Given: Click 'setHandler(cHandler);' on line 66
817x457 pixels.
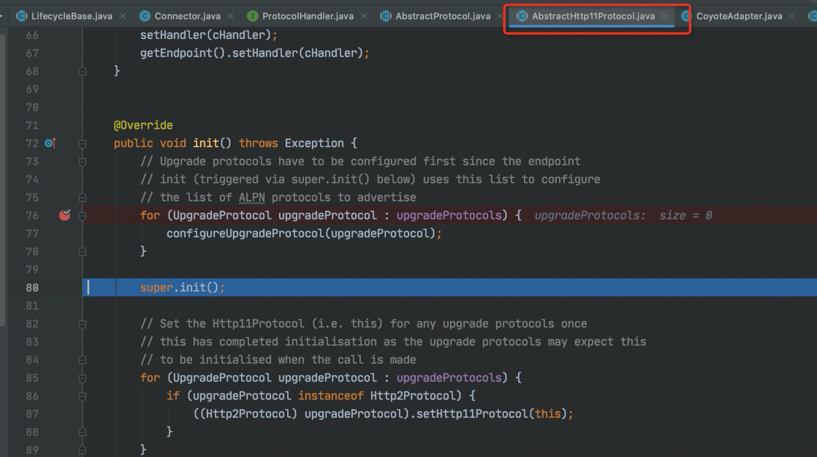Looking at the screenshot, I should click(x=209, y=35).
